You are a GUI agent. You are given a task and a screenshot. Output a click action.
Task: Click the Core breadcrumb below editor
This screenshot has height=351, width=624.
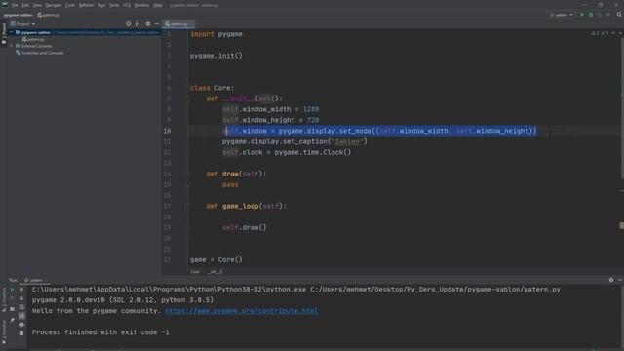pos(195,272)
